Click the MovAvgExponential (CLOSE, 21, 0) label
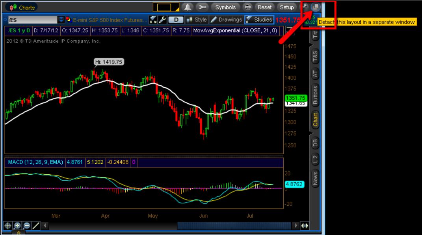The image size is (422, 235). coord(235,31)
